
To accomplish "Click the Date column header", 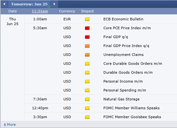I will [x=13, y=11].
